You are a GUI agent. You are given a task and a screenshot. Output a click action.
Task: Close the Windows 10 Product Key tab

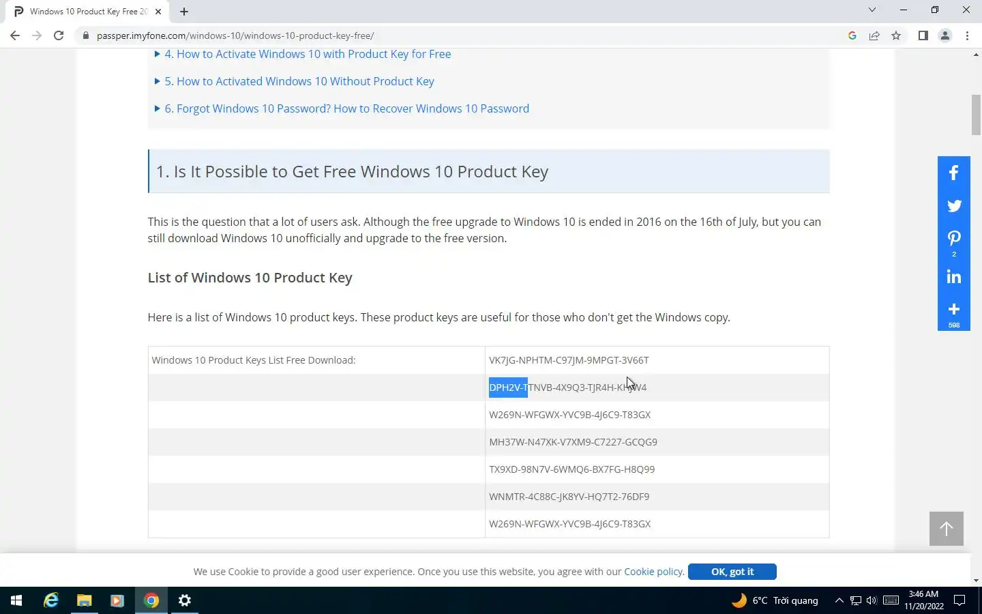coord(158,12)
